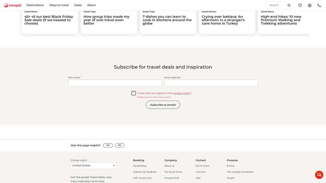
Task: Click the search magnifier icon
Action: [289, 5]
